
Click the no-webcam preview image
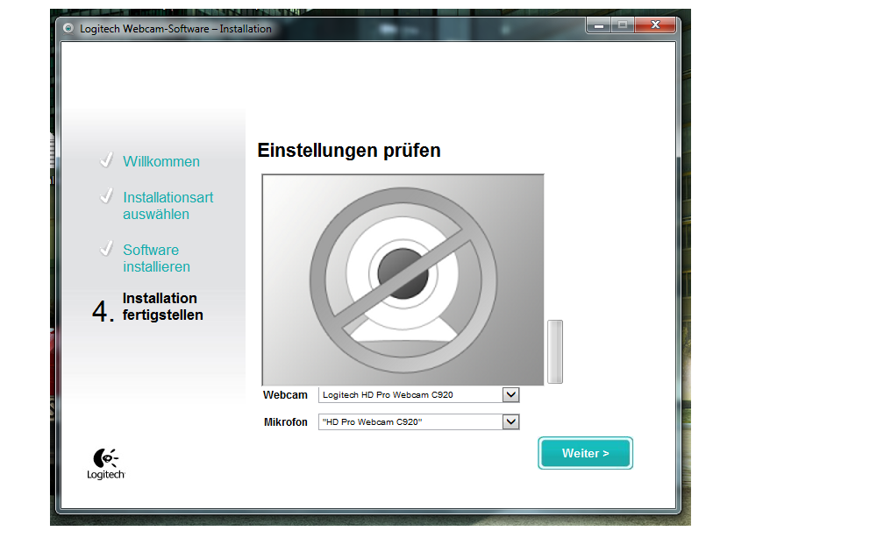click(x=403, y=280)
